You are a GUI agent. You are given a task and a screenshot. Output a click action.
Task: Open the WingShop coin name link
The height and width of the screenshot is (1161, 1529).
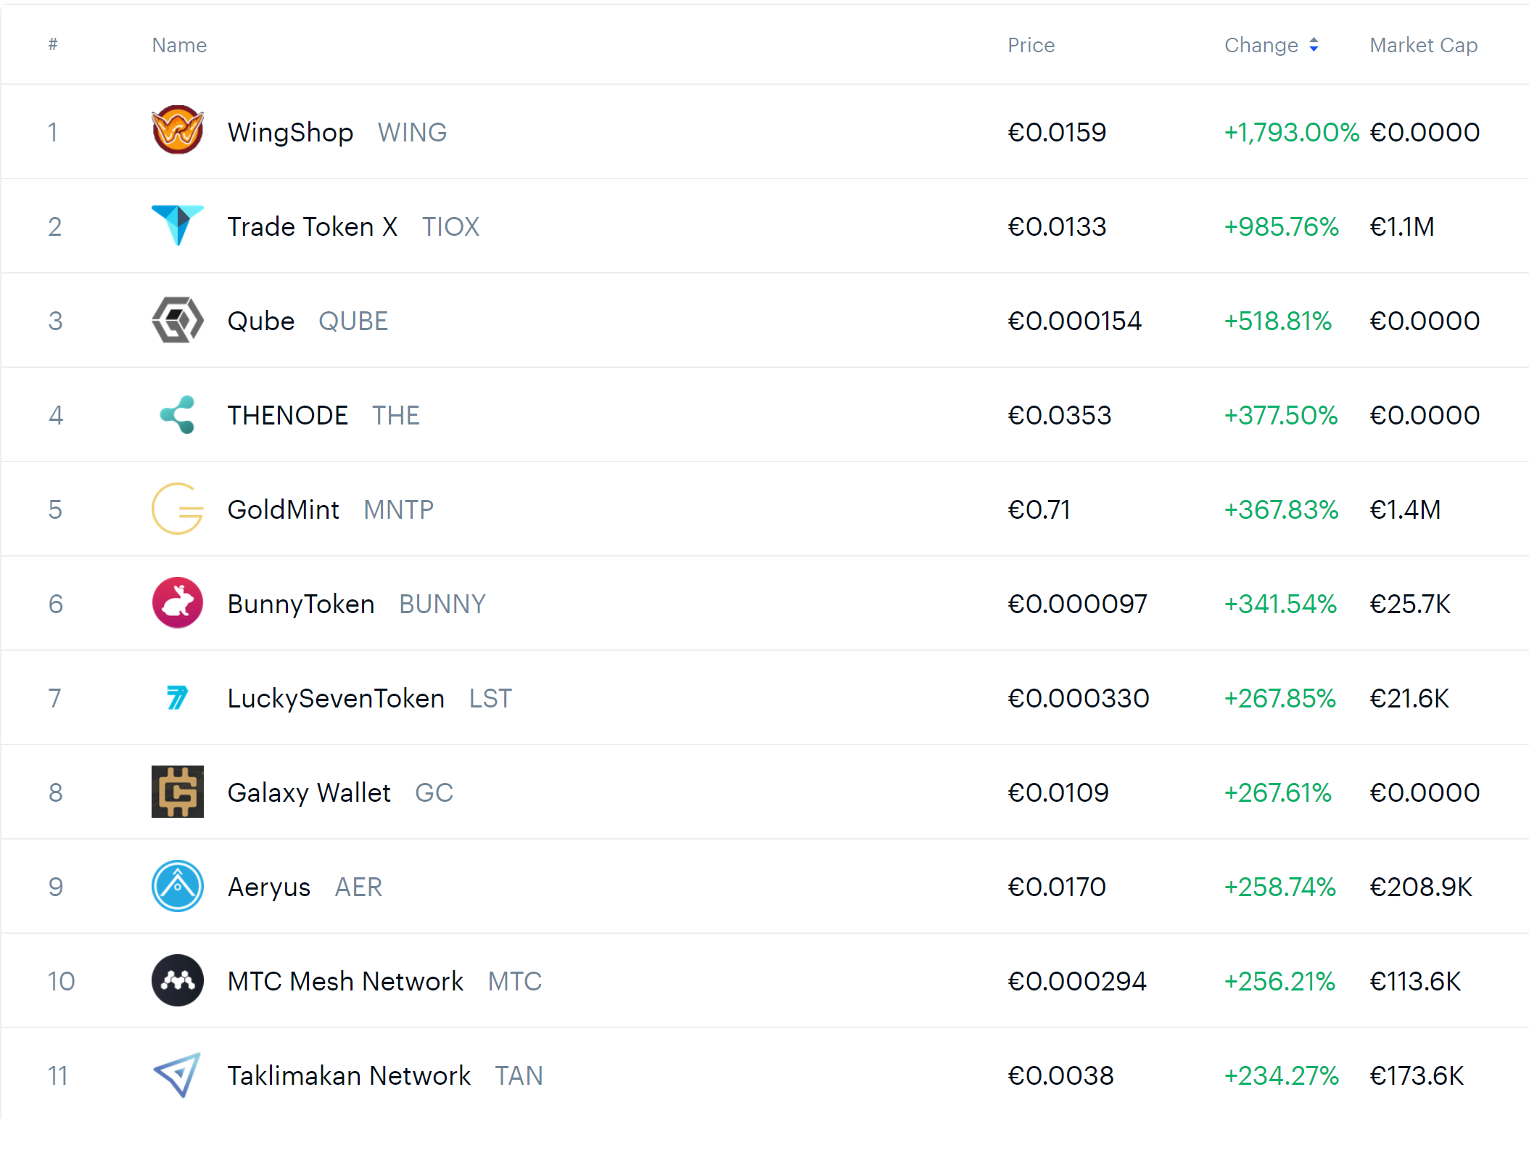click(290, 132)
